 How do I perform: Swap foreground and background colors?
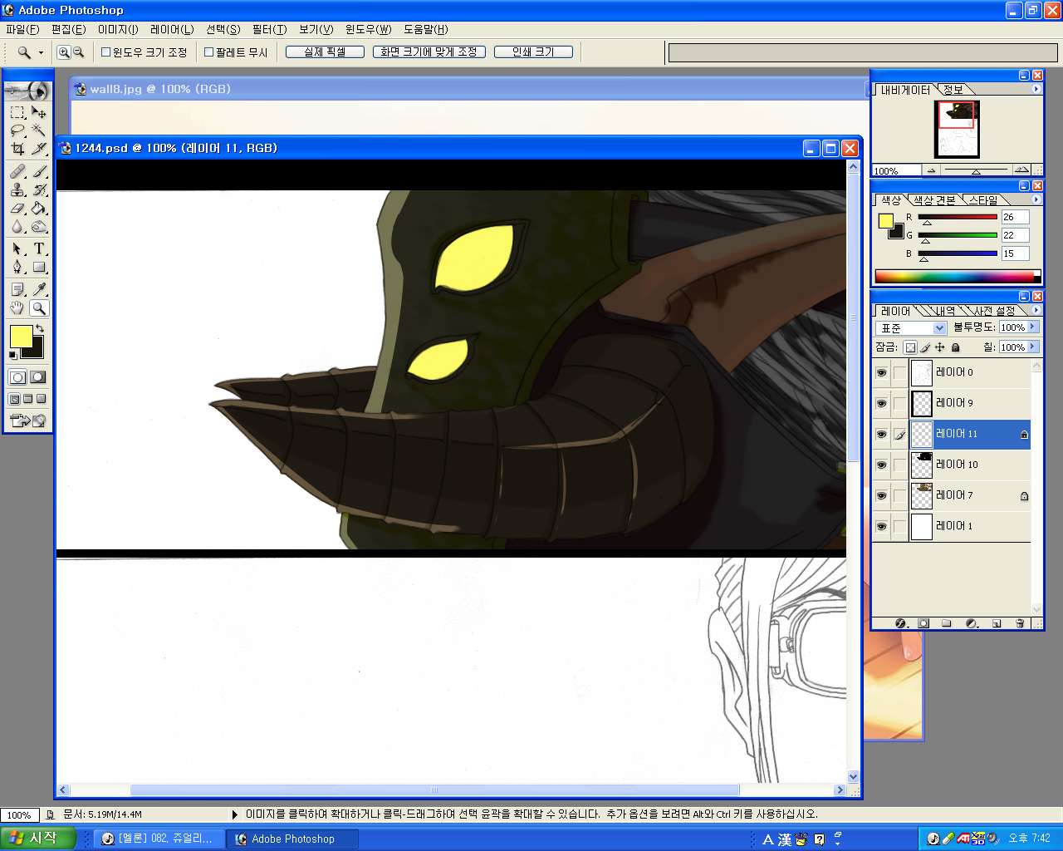pyautogui.click(x=39, y=329)
